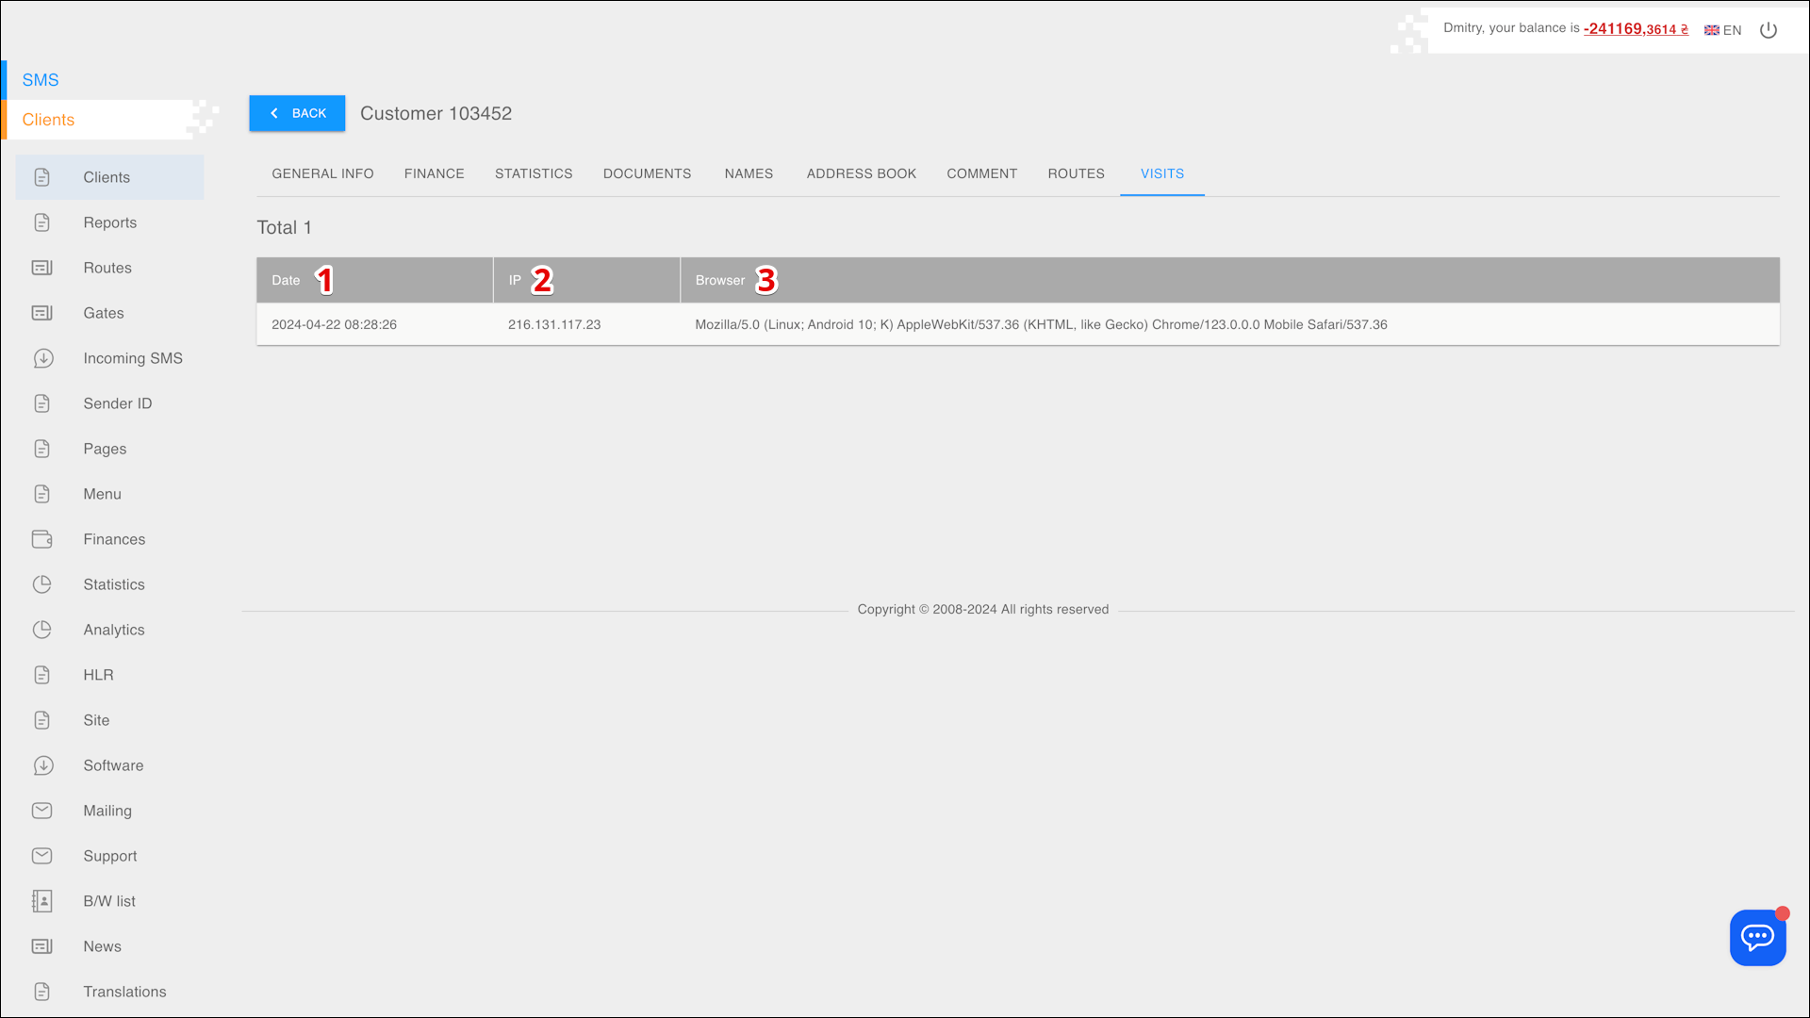Click the negative balance amount link
The width and height of the screenshot is (1810, 1018).
coord(1635,28)
